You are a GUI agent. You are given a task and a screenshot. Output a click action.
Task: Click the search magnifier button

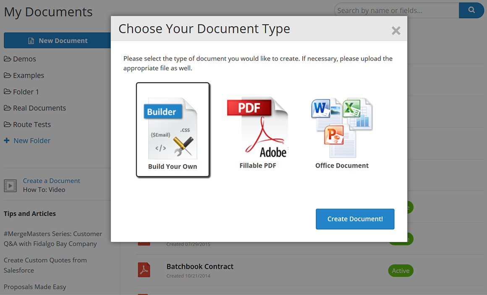point(471,10)
